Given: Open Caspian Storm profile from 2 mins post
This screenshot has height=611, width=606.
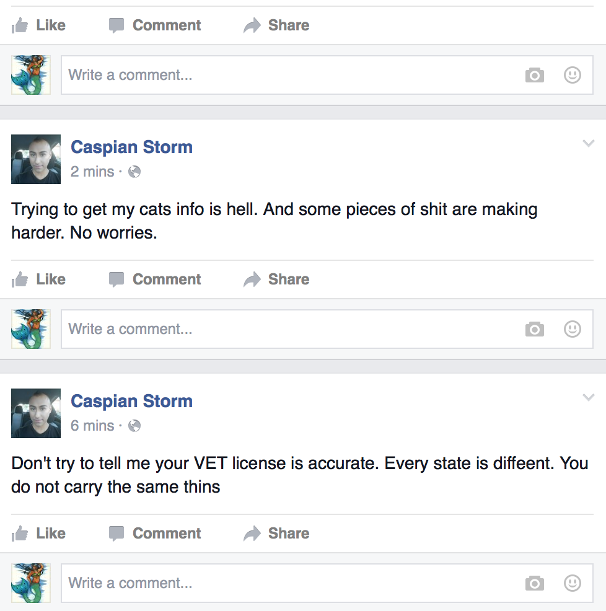Looking at the screenshot, I should (x=131, y=147).
